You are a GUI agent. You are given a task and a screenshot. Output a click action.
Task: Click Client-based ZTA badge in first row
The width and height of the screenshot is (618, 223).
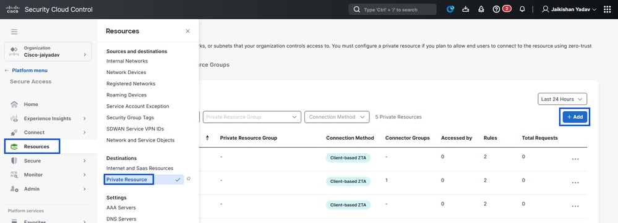pos(348,158)
